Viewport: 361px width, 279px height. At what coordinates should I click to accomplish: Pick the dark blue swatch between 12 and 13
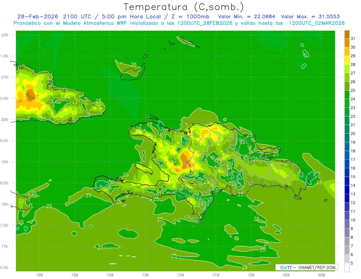pyautogui.click(x=347, y=198)
